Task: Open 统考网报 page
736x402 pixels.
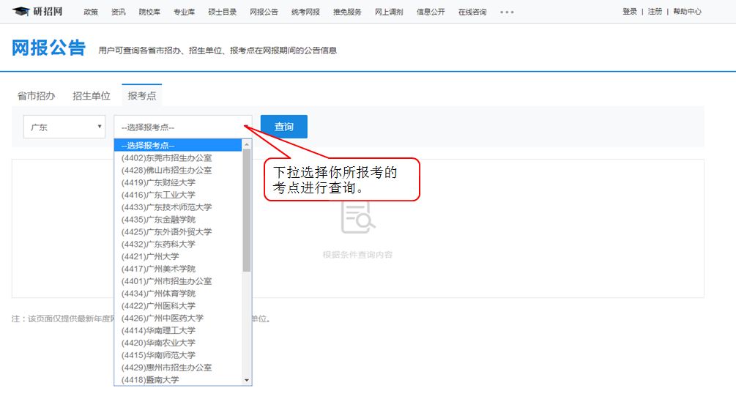Action: point(305,12)
